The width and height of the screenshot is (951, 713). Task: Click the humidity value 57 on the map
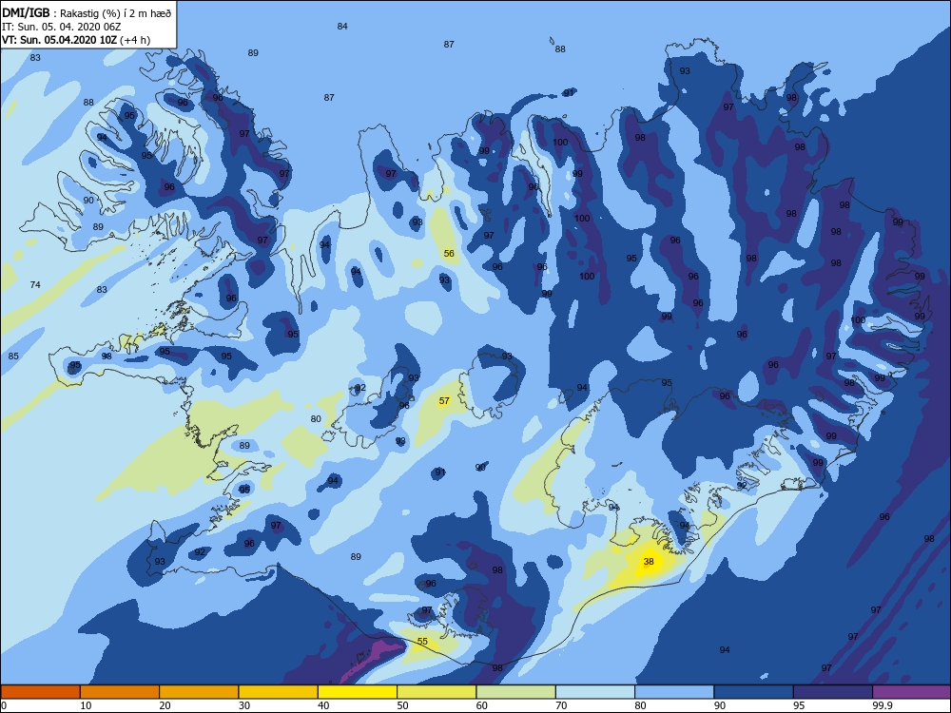tap(444, 400)
